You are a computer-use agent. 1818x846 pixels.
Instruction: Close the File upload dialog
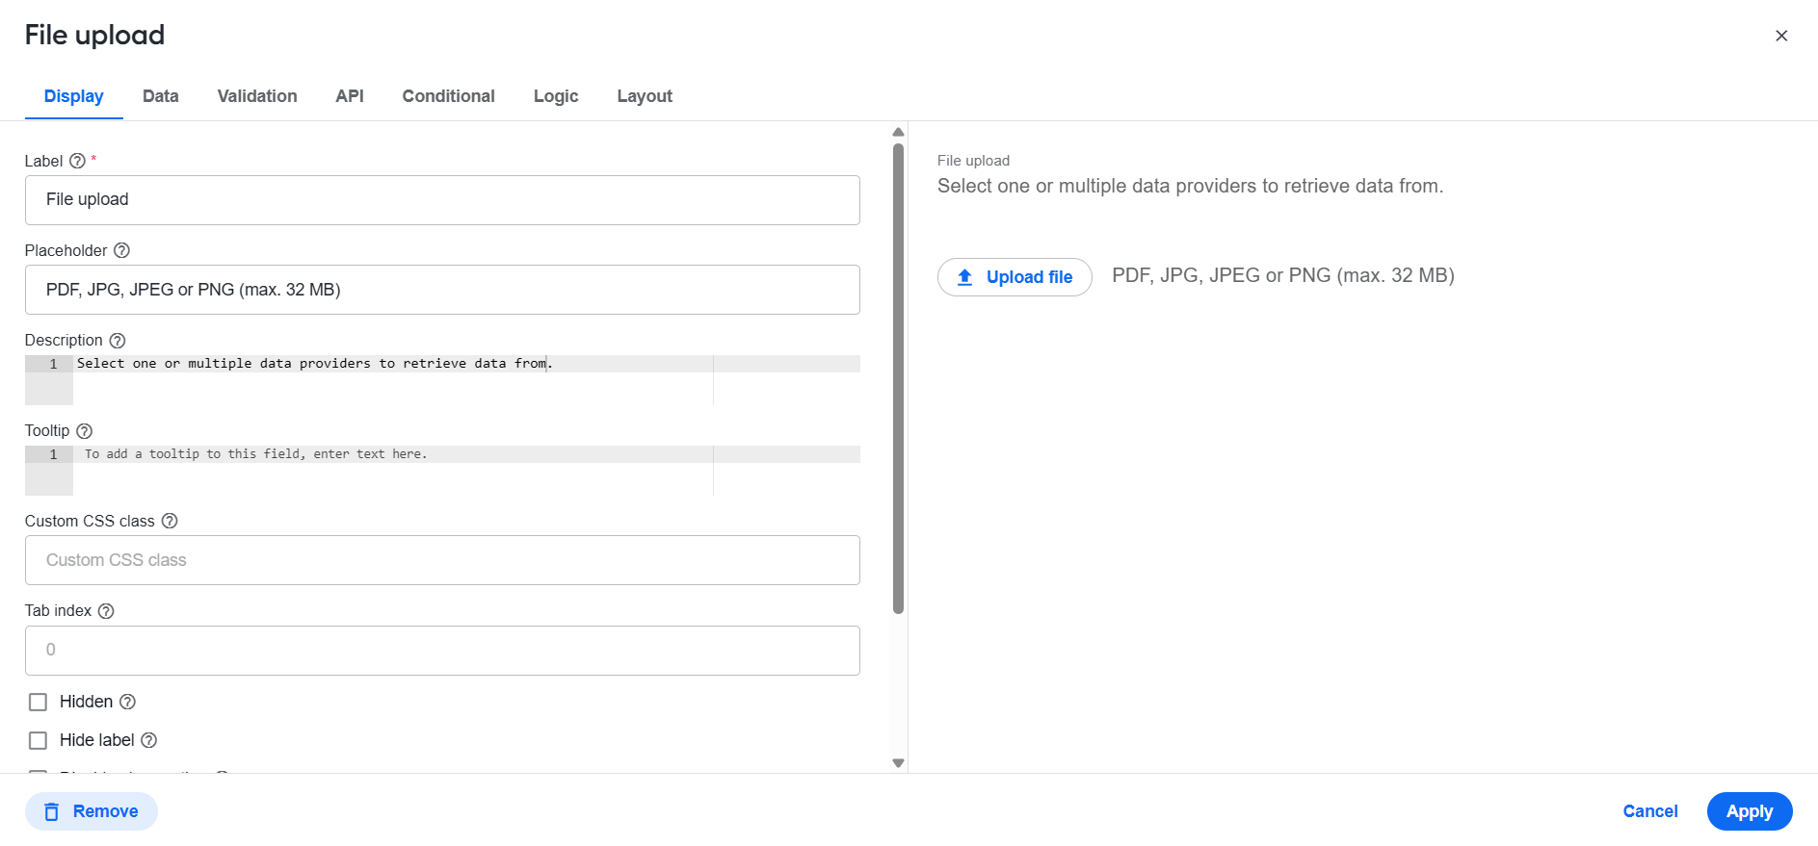point(1781,36)
